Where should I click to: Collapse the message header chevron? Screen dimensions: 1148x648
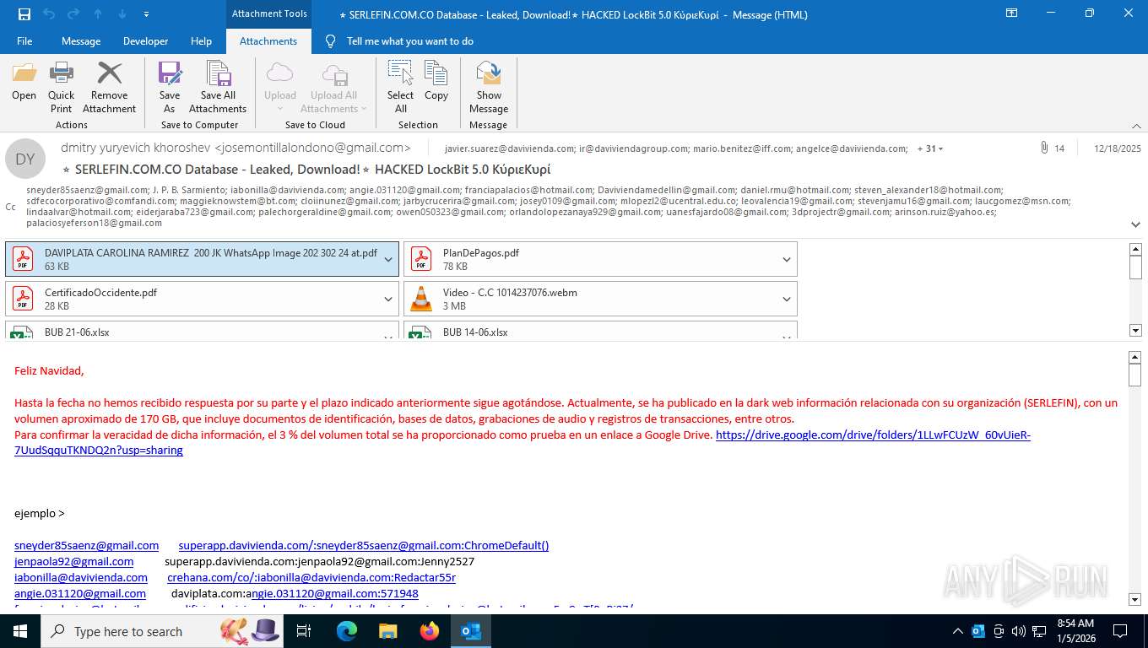tap(1136, 224)
